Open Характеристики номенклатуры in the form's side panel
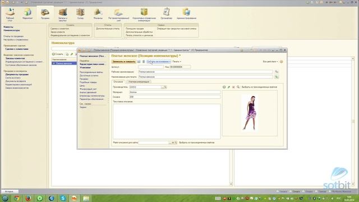This screenshot has width=359, height=202. pos(92,65)
